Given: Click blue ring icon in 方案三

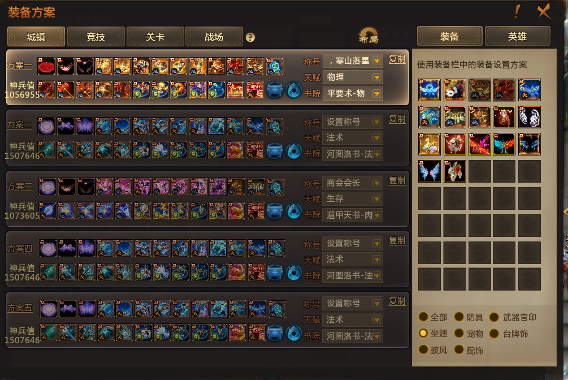Looking at the screenshot, I should tap(294, 211).
